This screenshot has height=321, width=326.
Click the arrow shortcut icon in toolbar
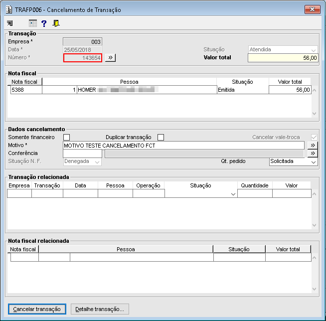pos(10,23)
